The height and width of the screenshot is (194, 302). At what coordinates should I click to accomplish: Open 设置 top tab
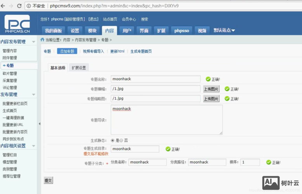click(75, 31)
